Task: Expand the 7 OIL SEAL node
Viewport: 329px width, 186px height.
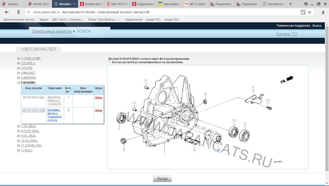Action: (19, 126)
